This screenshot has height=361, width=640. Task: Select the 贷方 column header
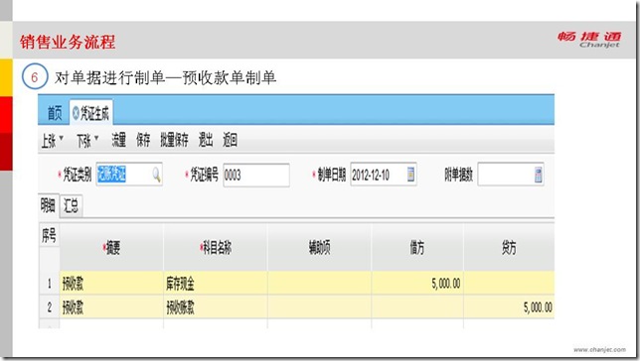(x=509, y=247)
